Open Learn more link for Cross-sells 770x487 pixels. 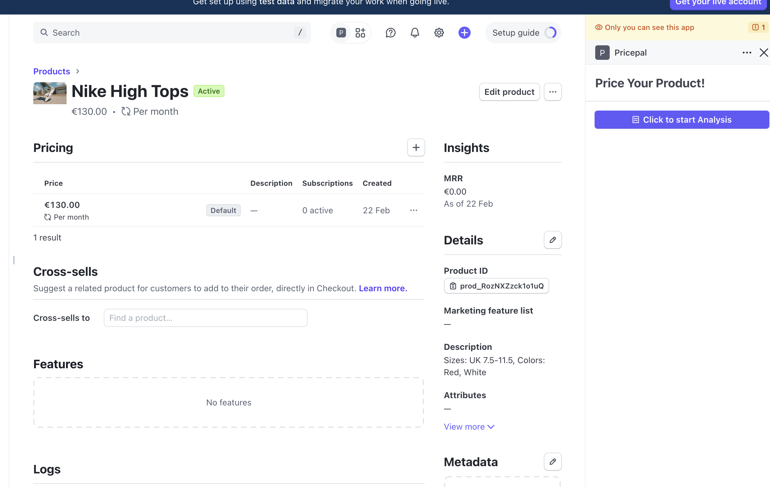coord(383,289)
